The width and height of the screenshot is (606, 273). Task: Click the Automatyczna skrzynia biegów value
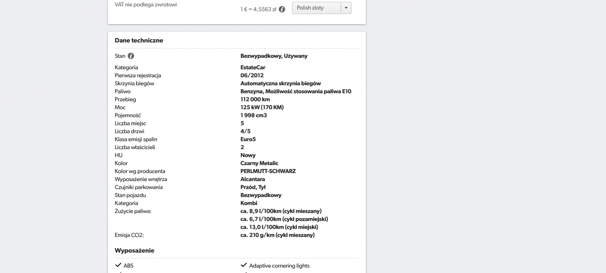(x=280, y=83)
